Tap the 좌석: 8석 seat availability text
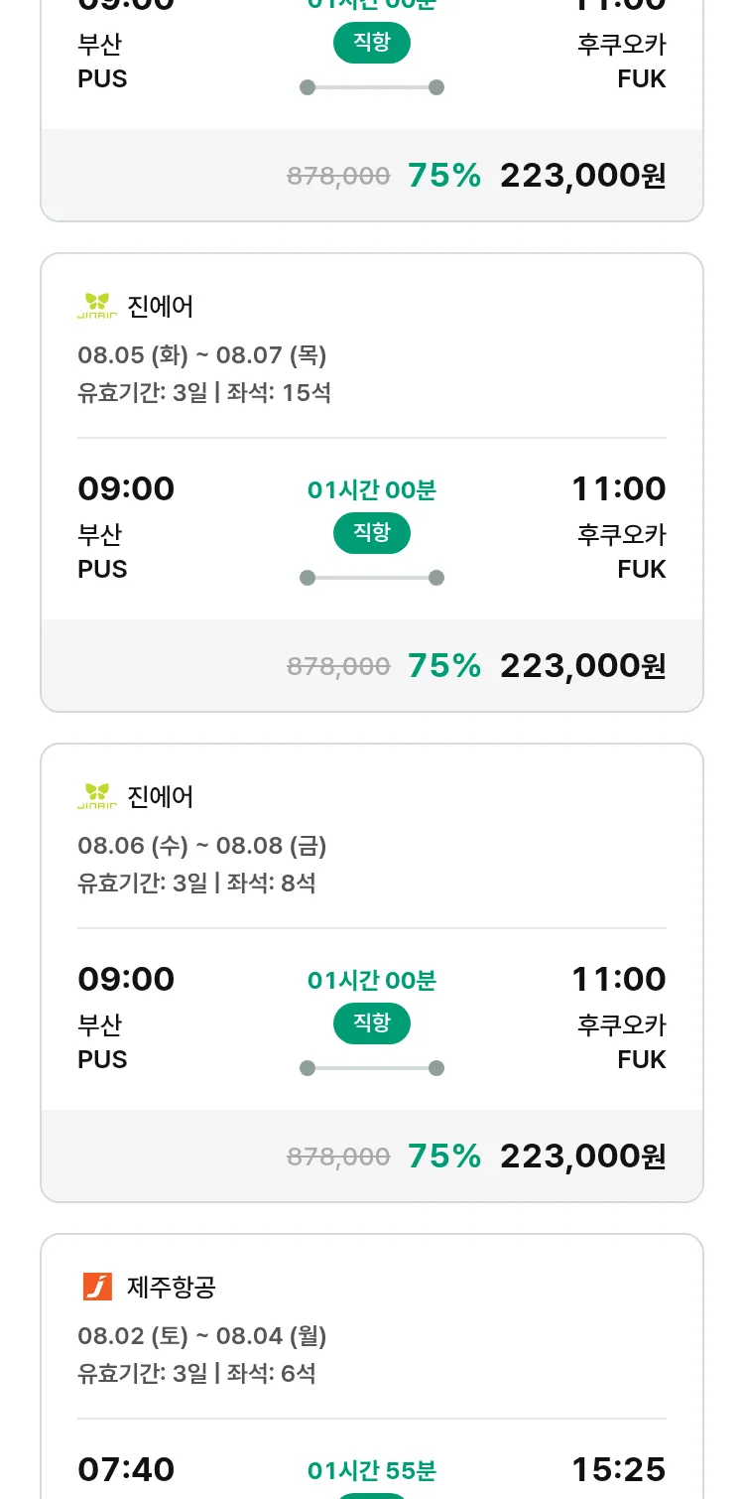 [x=271, y=884]
